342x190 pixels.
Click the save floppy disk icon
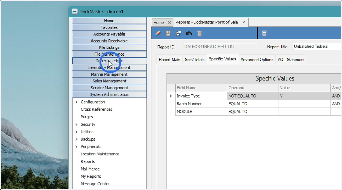[168, 33]
